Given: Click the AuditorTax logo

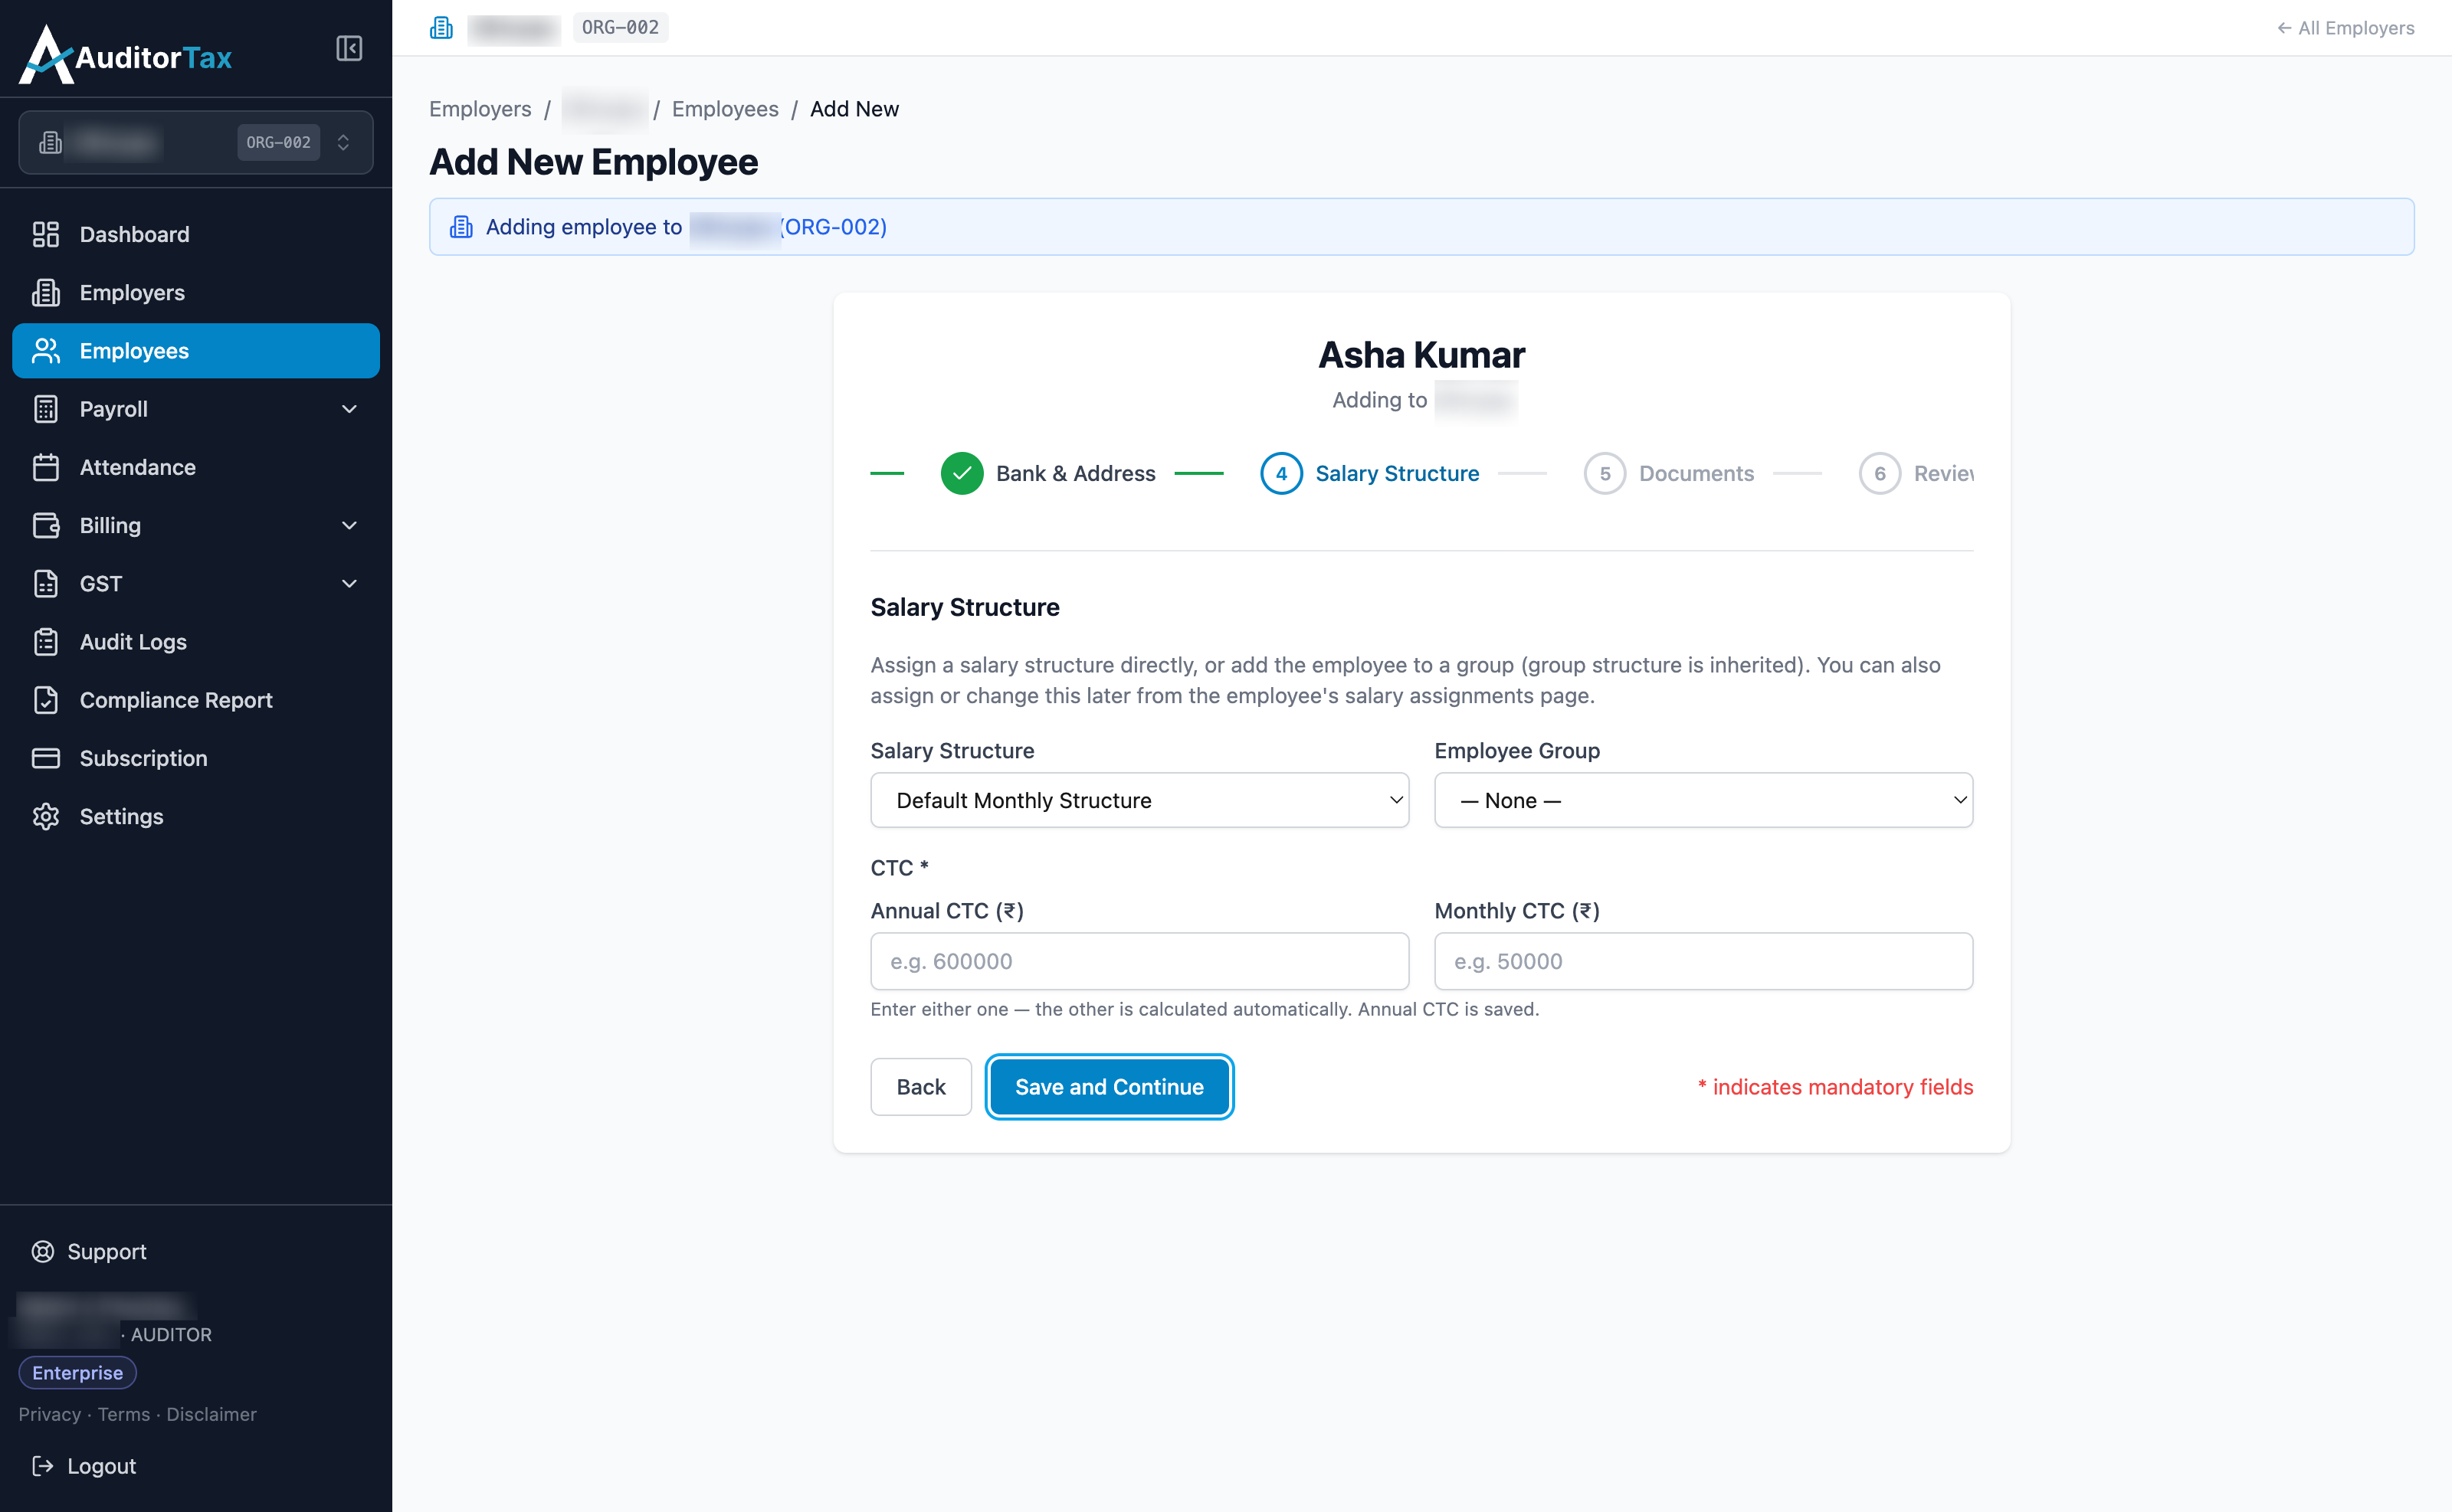Looking at the screenshot, I should coord(126,54).
